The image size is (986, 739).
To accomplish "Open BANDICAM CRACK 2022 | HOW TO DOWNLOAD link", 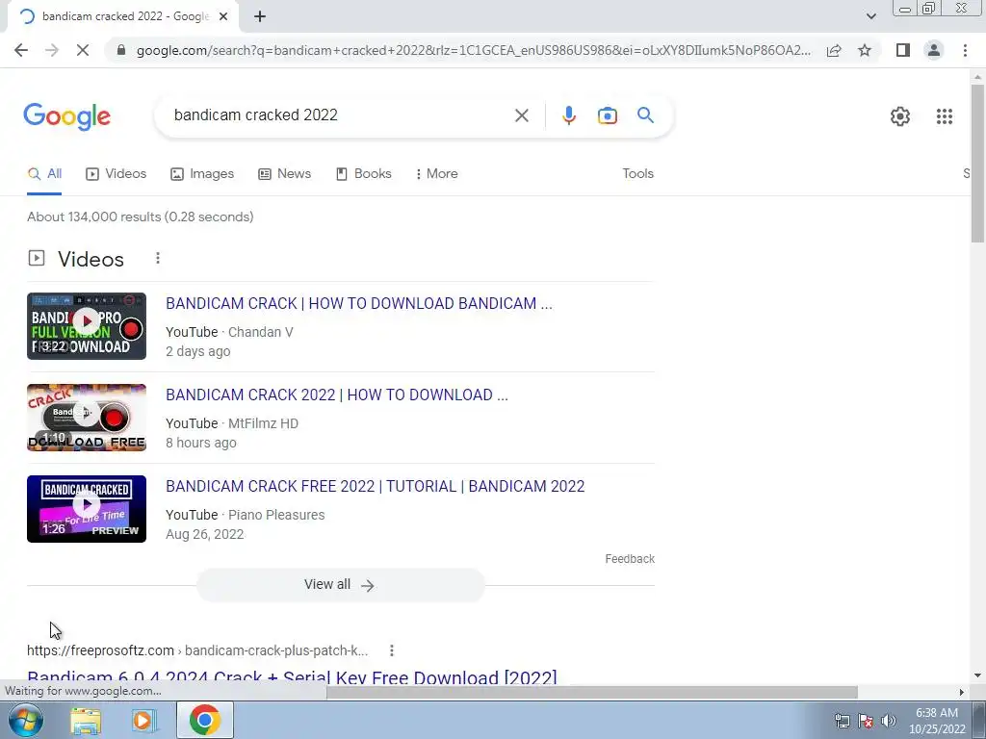I will [x=337, y=395].
